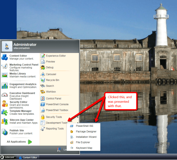The height and width of the screenshot is (160, 177).
Task: Click the PowerShell Toolbox label
Action: 57,110
